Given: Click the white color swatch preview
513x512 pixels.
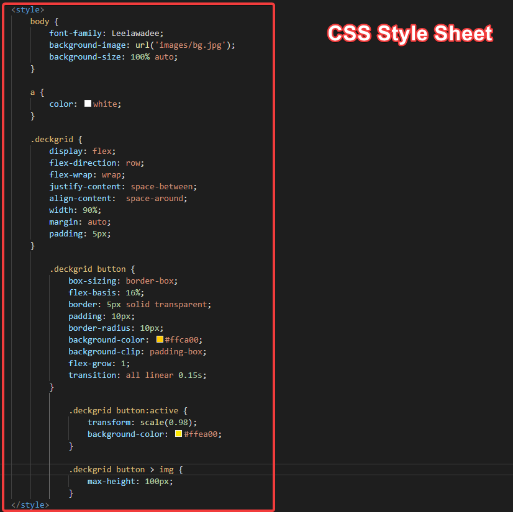Looking at the screenshot, I should coord(88,104).
